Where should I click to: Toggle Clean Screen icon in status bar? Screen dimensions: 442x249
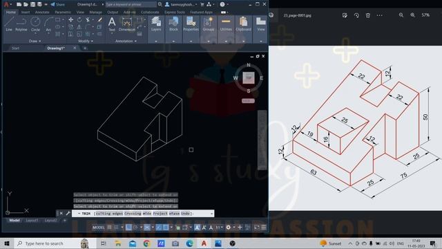click(257, 228)
